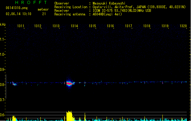Click the kHz axis unit label
The width and height of the screenshot is (191, 121).
(x=3, y=25)
